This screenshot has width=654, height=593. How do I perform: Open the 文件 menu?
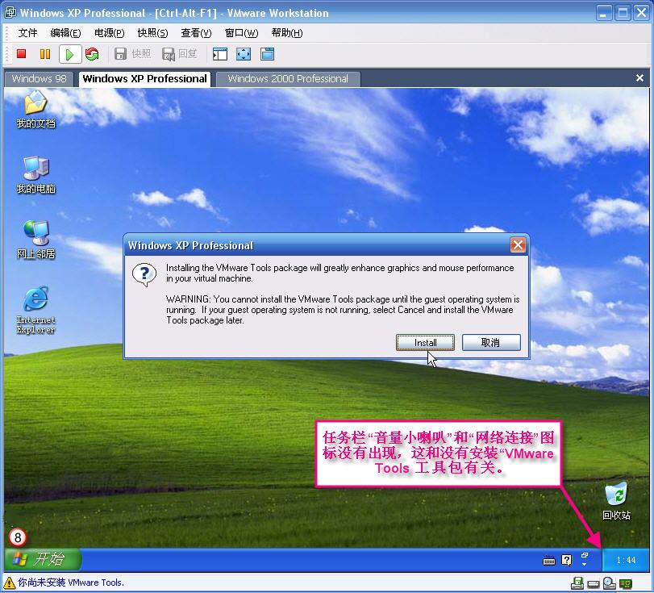[x=27, y=33]
